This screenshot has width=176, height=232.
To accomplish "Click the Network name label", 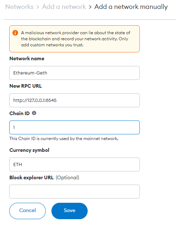I will tap(27, 58).
